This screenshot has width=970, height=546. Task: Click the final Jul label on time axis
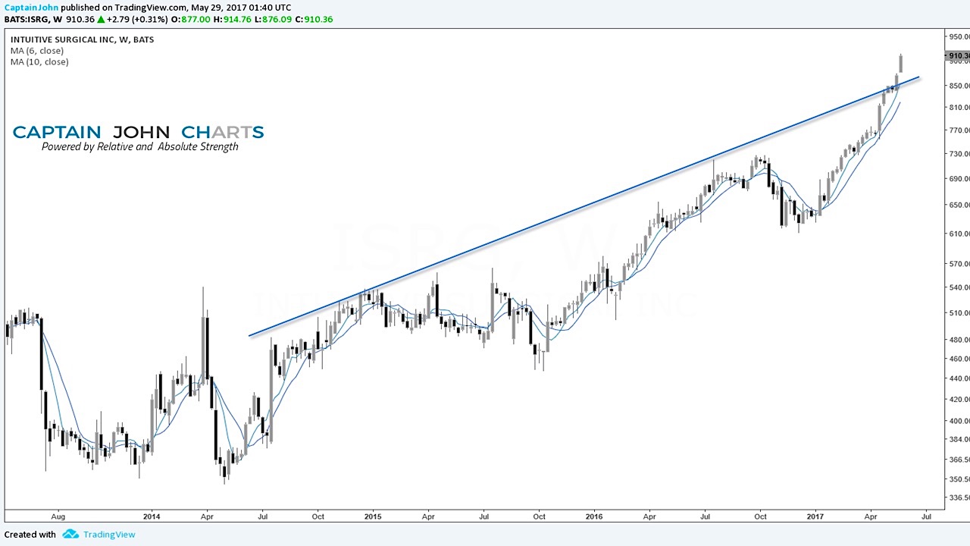point(926,516)
